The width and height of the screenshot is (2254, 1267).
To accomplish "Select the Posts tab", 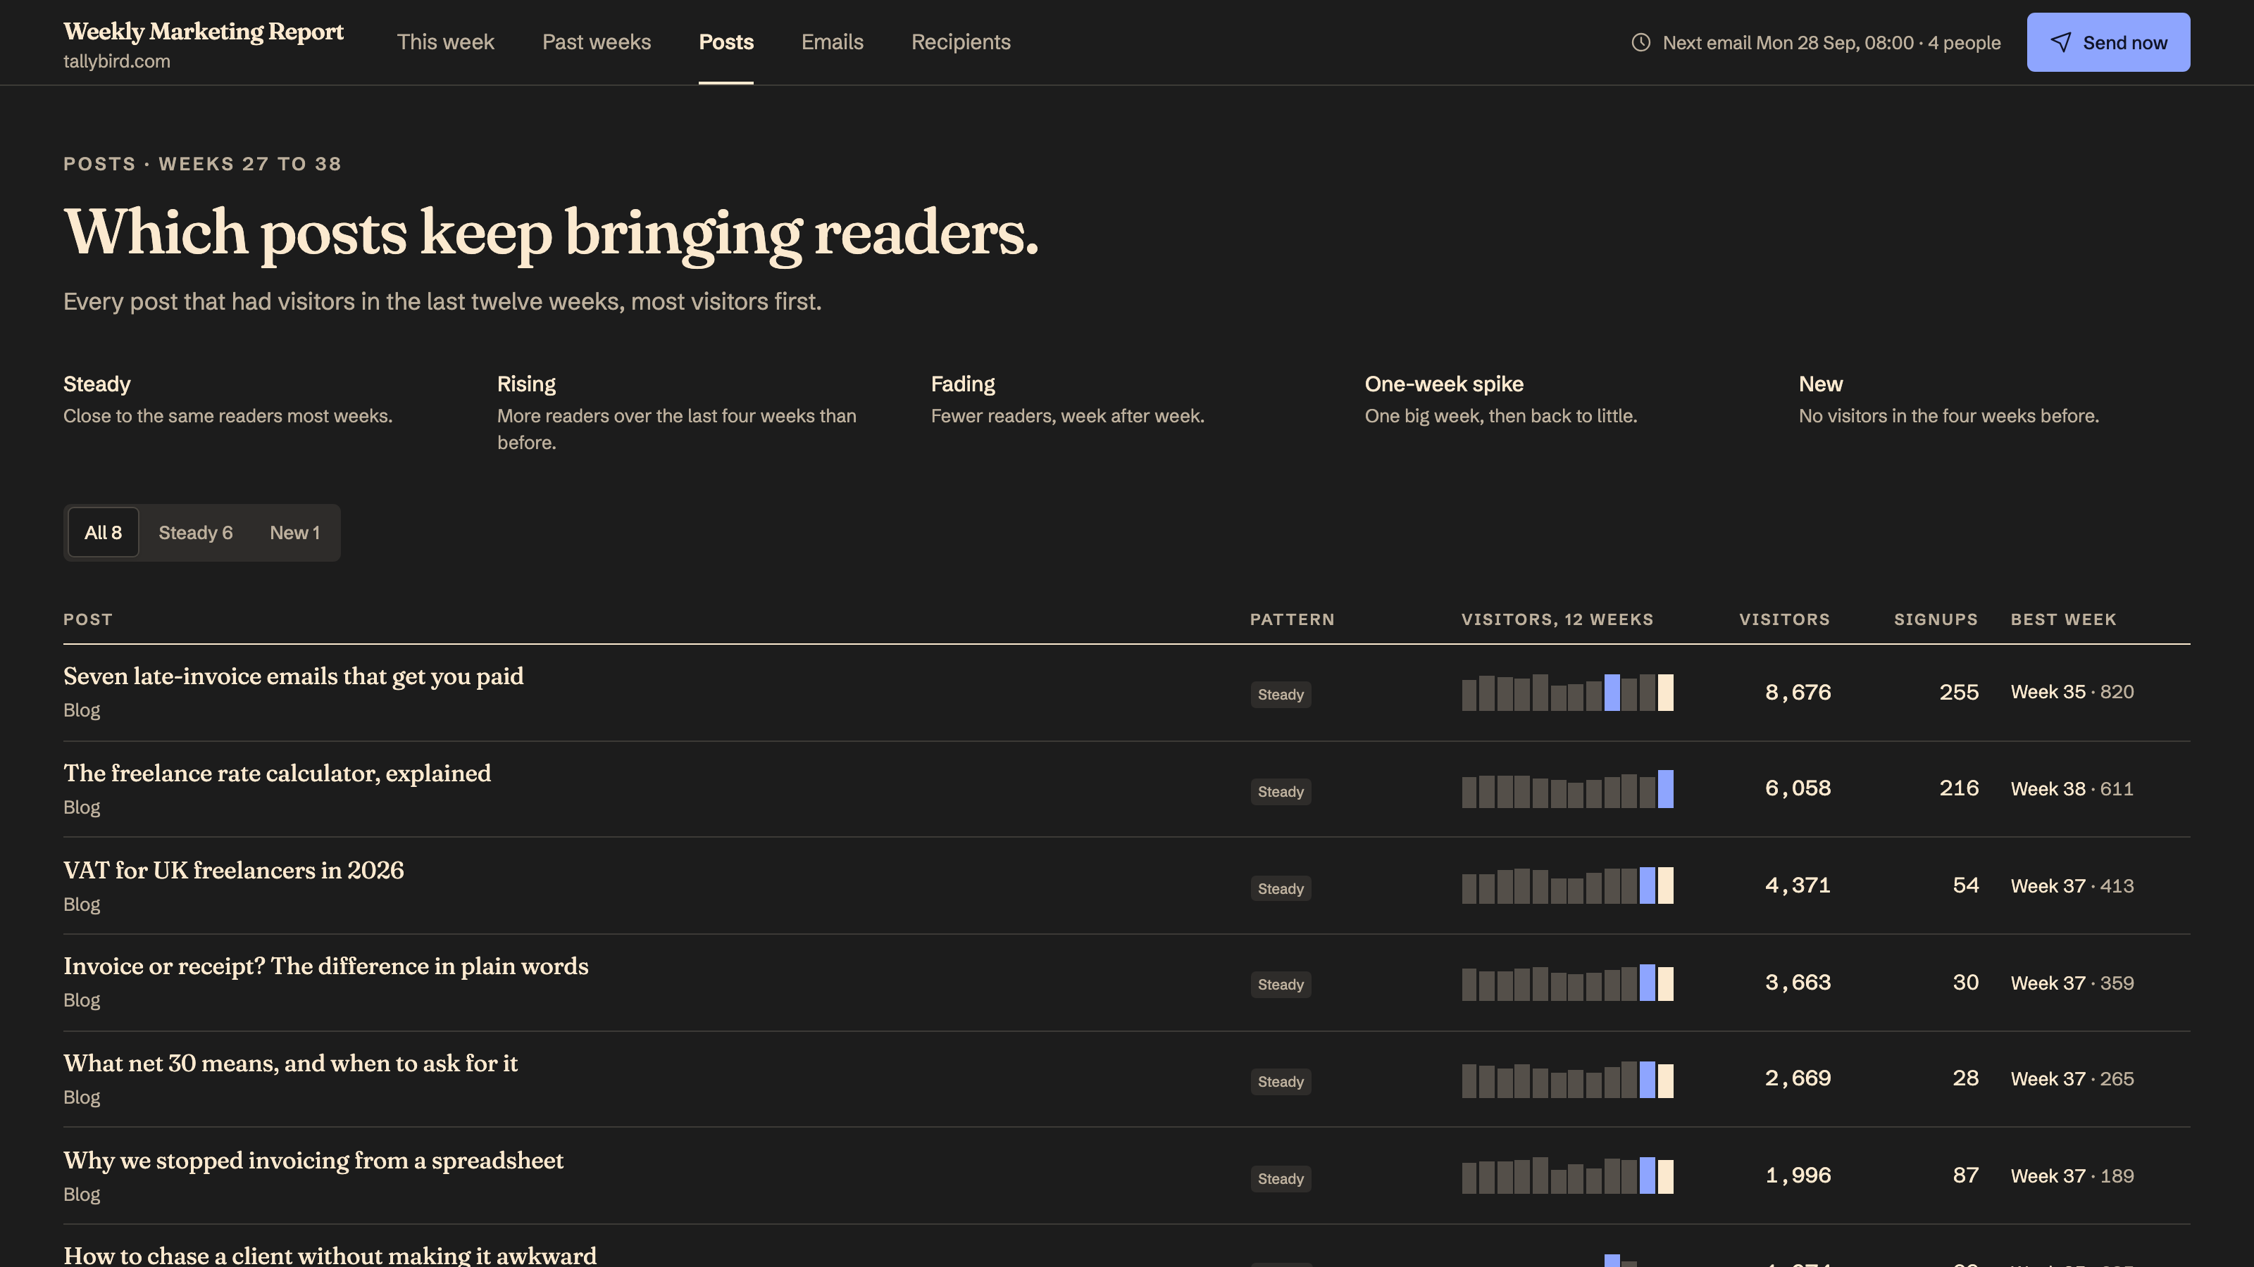I will (726, 42).
